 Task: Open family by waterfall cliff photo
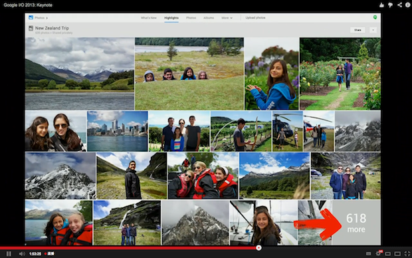(127, 223)
